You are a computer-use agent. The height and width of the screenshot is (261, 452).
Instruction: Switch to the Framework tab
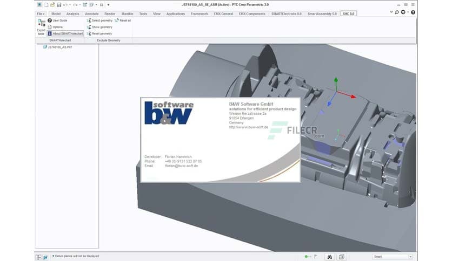coord(199,14)
